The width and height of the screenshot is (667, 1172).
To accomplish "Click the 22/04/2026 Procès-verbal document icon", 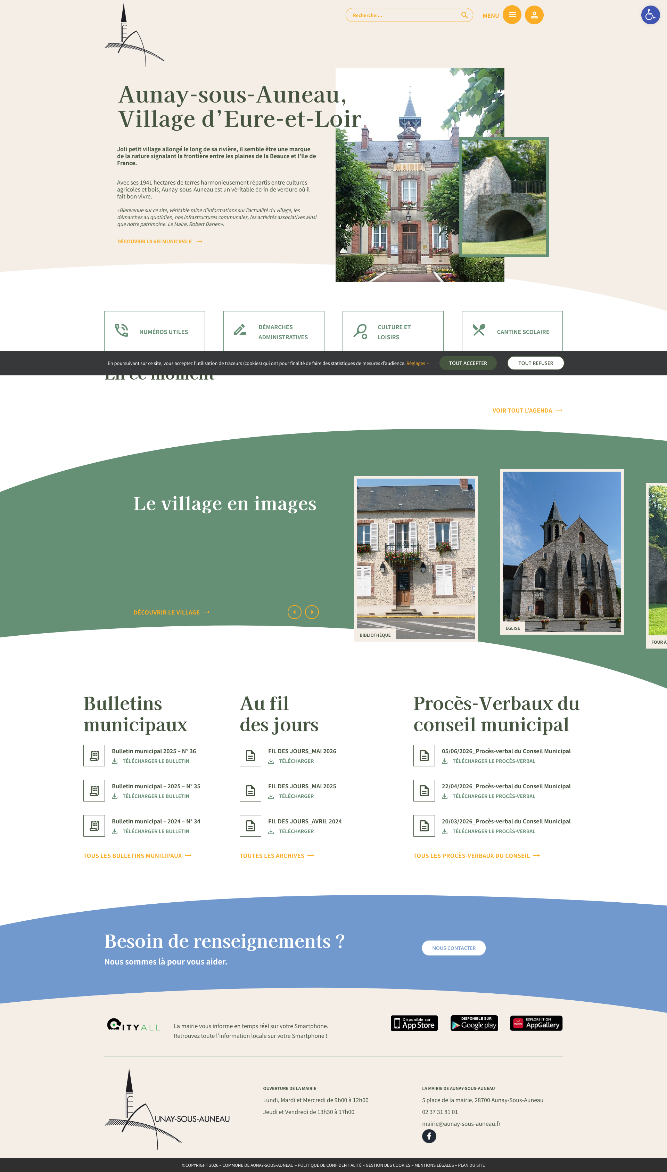I will (424, 791).
